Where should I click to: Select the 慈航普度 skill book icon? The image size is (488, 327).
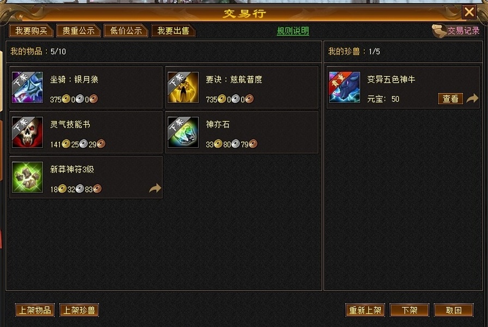(x=183, y=87)
